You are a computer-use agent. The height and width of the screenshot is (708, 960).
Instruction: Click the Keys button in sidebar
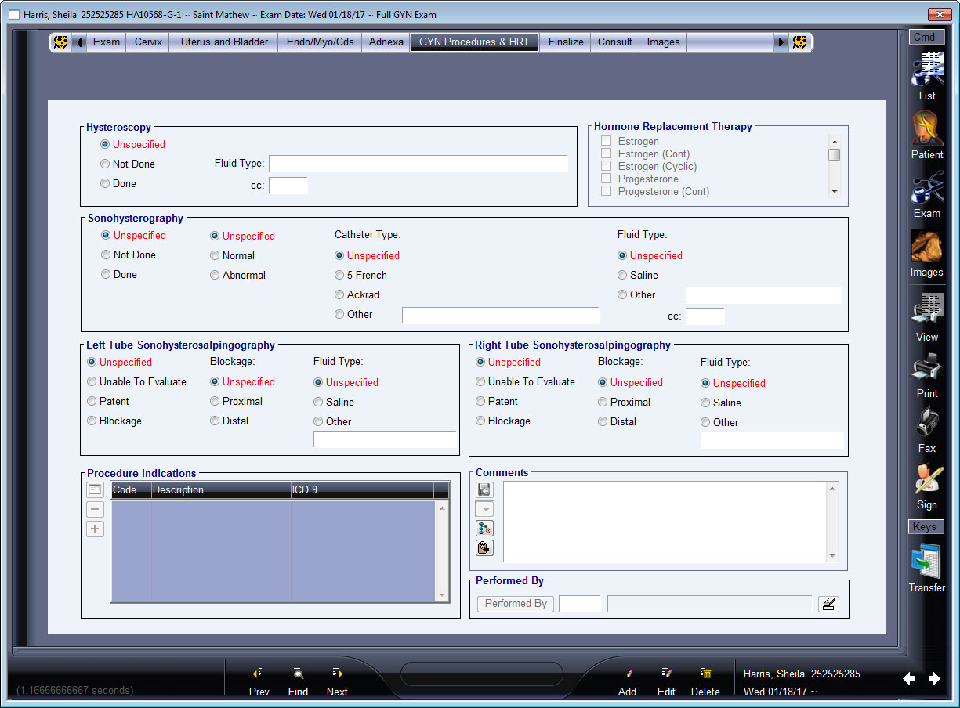click(x=925, y=527)
